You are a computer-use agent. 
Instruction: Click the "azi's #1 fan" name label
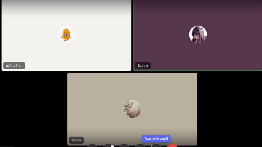14,66
